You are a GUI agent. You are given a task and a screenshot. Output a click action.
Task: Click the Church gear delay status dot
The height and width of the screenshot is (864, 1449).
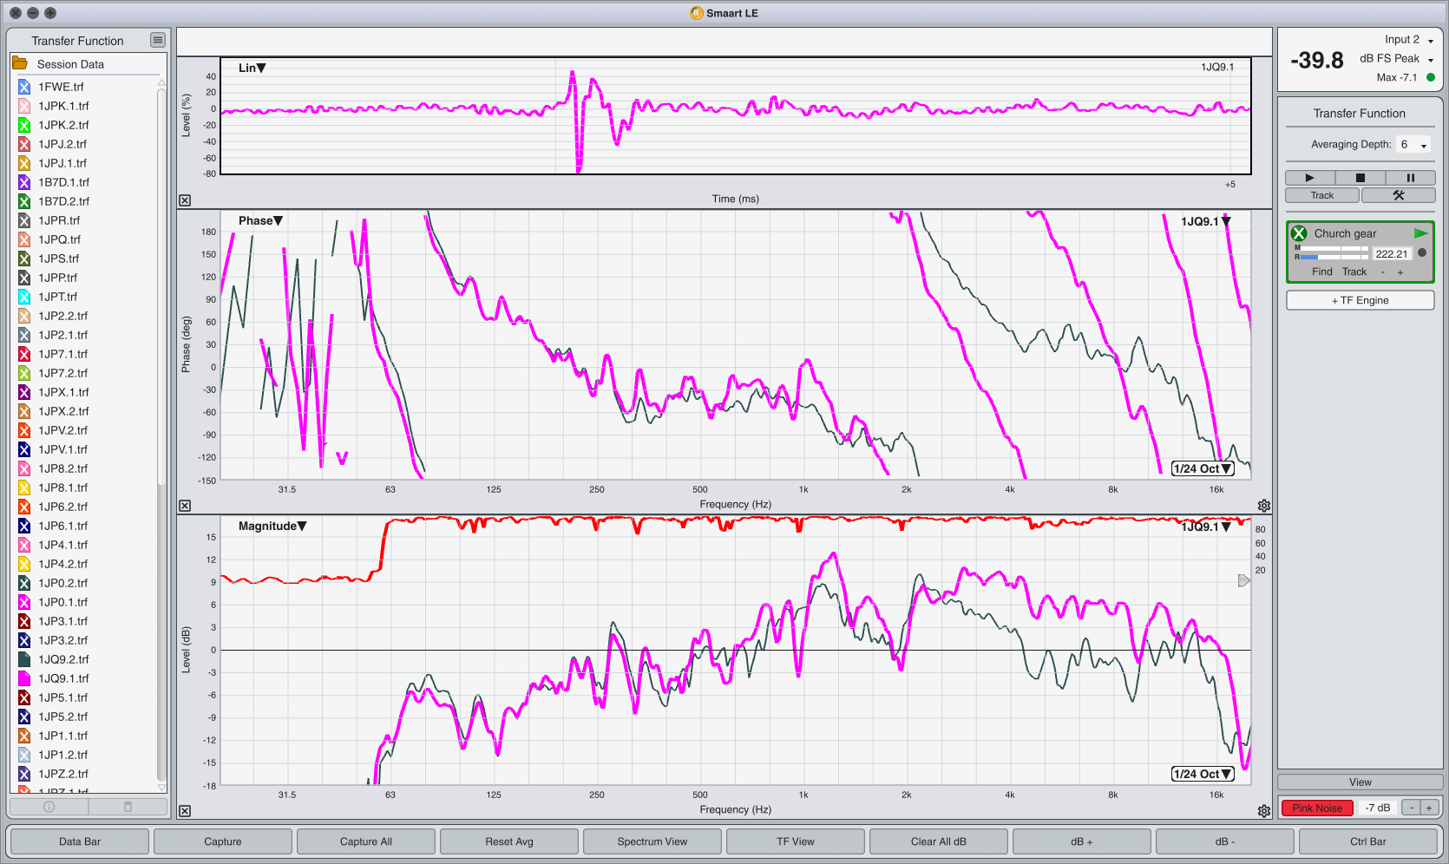coord(1422,253)
